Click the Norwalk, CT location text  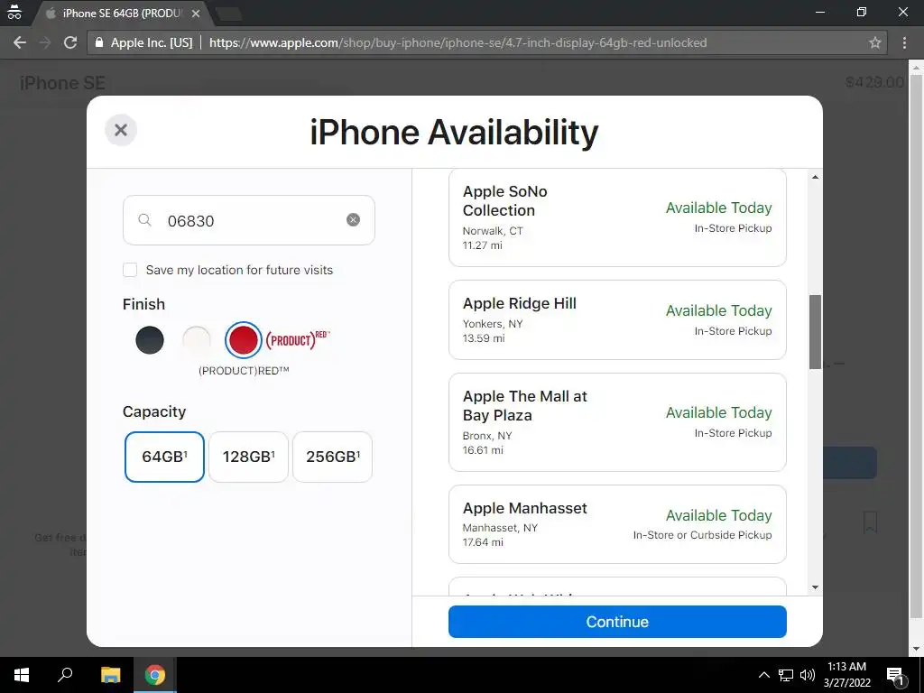(493, 231)
